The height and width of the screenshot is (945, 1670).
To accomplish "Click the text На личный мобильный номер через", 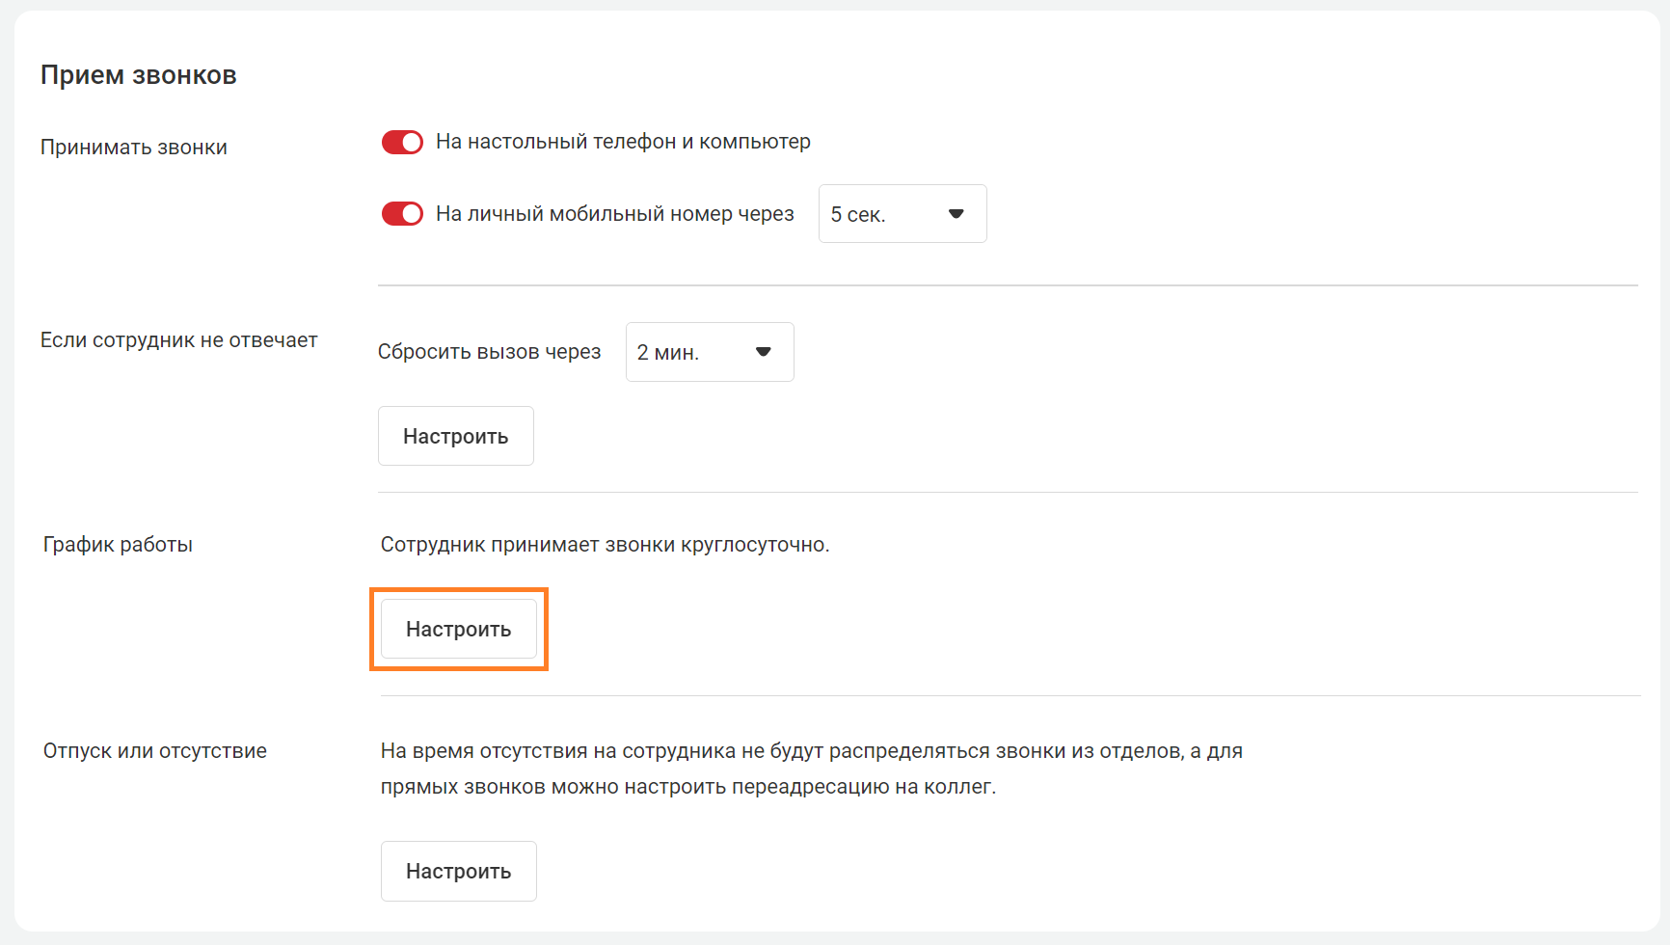I will click(x=614, y=214).
